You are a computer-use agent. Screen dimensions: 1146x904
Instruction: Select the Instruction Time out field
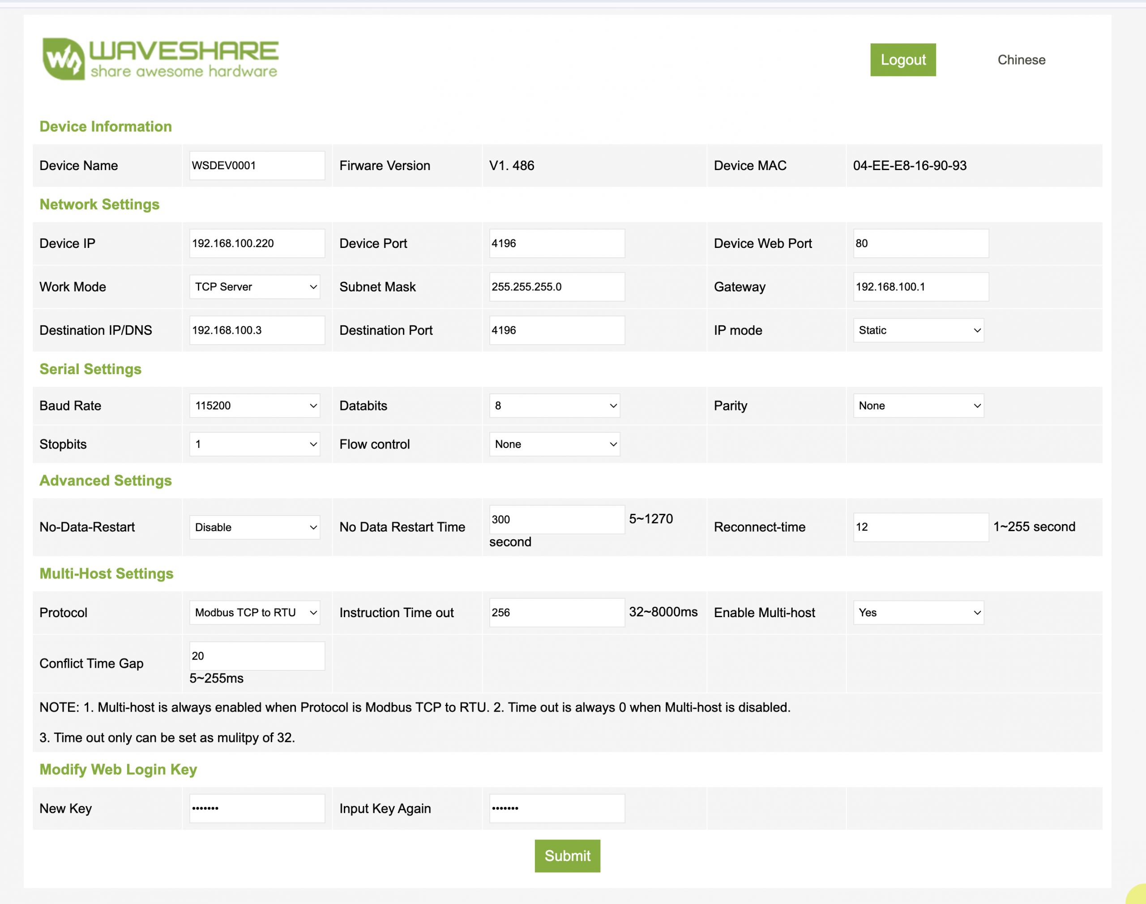(556, 612)
